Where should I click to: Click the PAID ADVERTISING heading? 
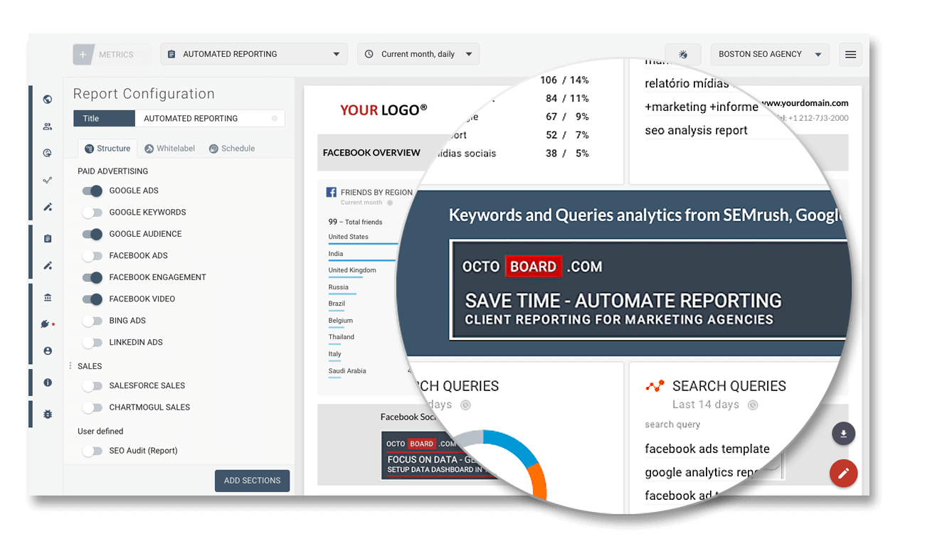click(x=112, y=171)
